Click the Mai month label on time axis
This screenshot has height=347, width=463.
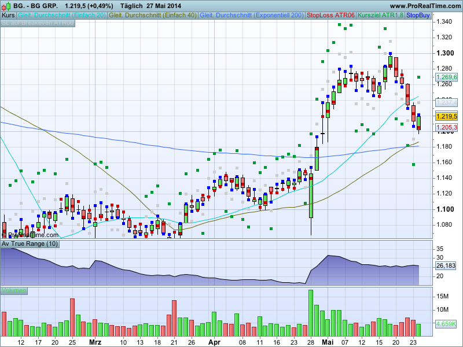tap(328, 342)
